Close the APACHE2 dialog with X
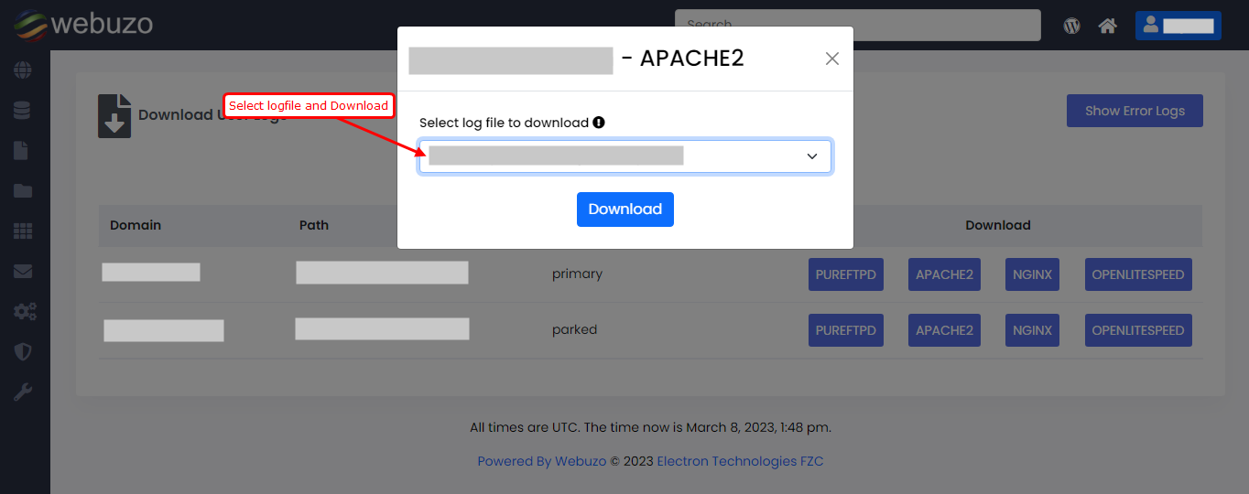Screen dimensions: 1249x494 [831, 59]
